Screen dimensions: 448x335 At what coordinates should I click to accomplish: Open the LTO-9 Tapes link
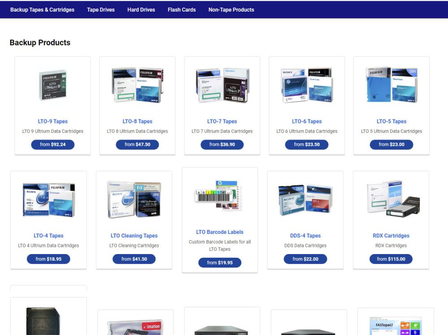(x=53, y=121)
